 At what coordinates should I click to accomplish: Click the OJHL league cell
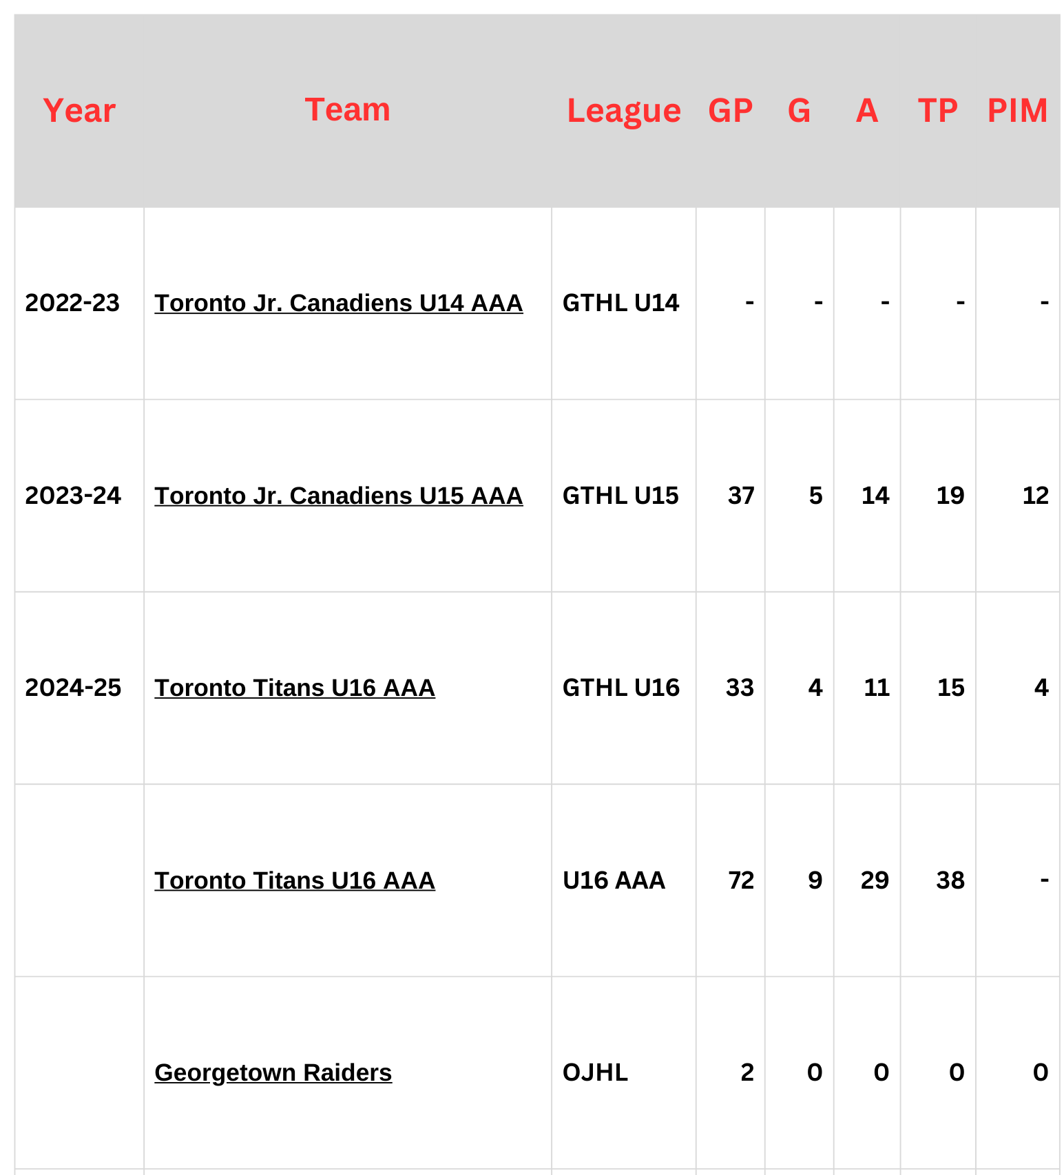(x=595, y=1073)
